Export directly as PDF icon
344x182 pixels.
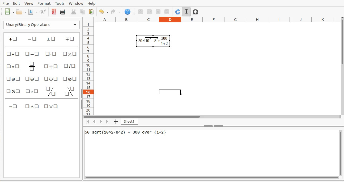click(54, 12)
